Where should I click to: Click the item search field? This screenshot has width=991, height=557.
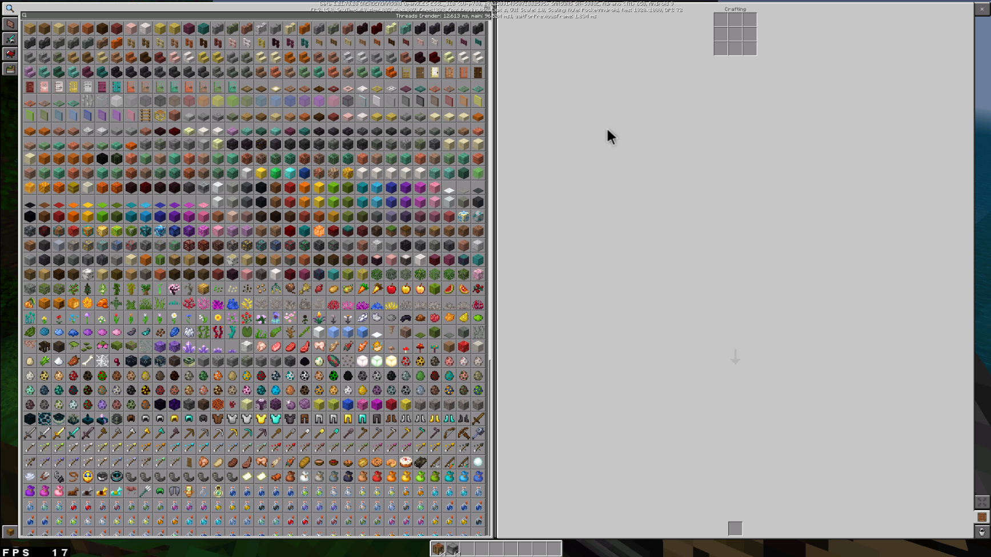[256, 15]
